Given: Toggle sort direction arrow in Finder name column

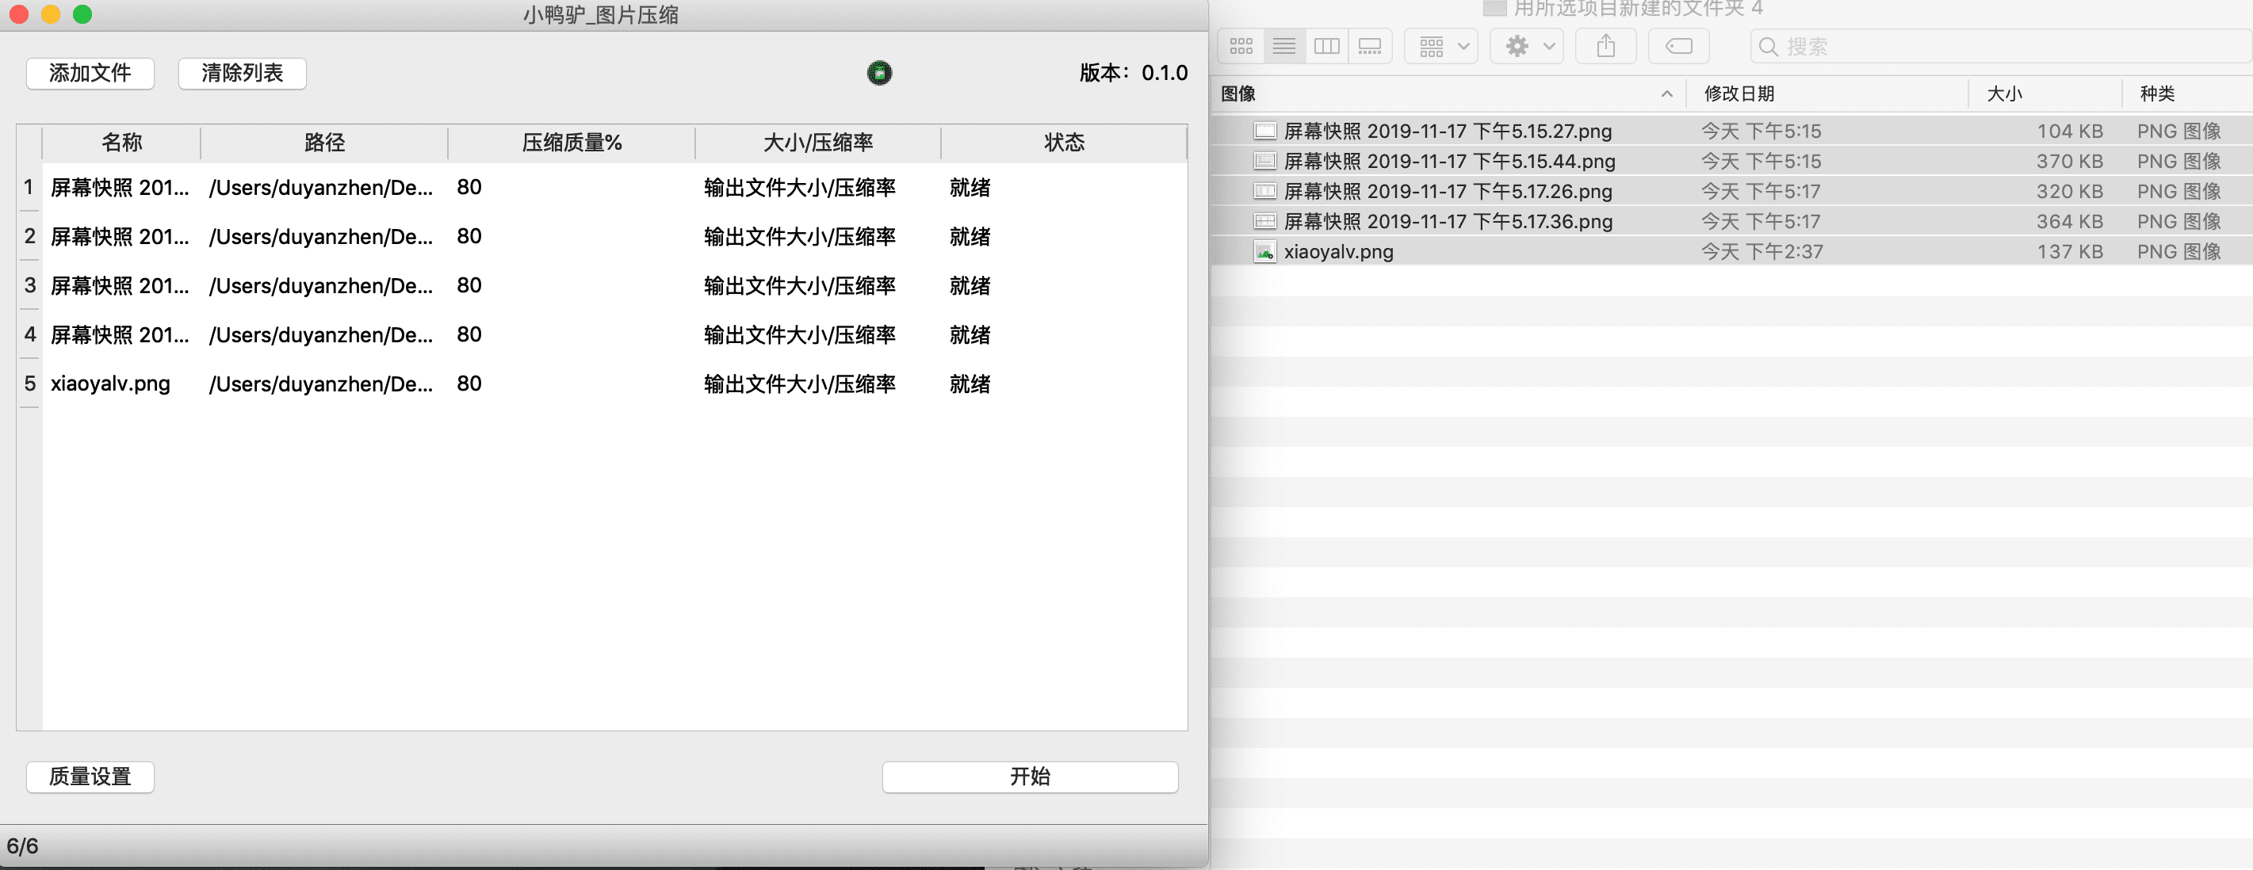Looking at the screenshot, I should [1667, 93].
